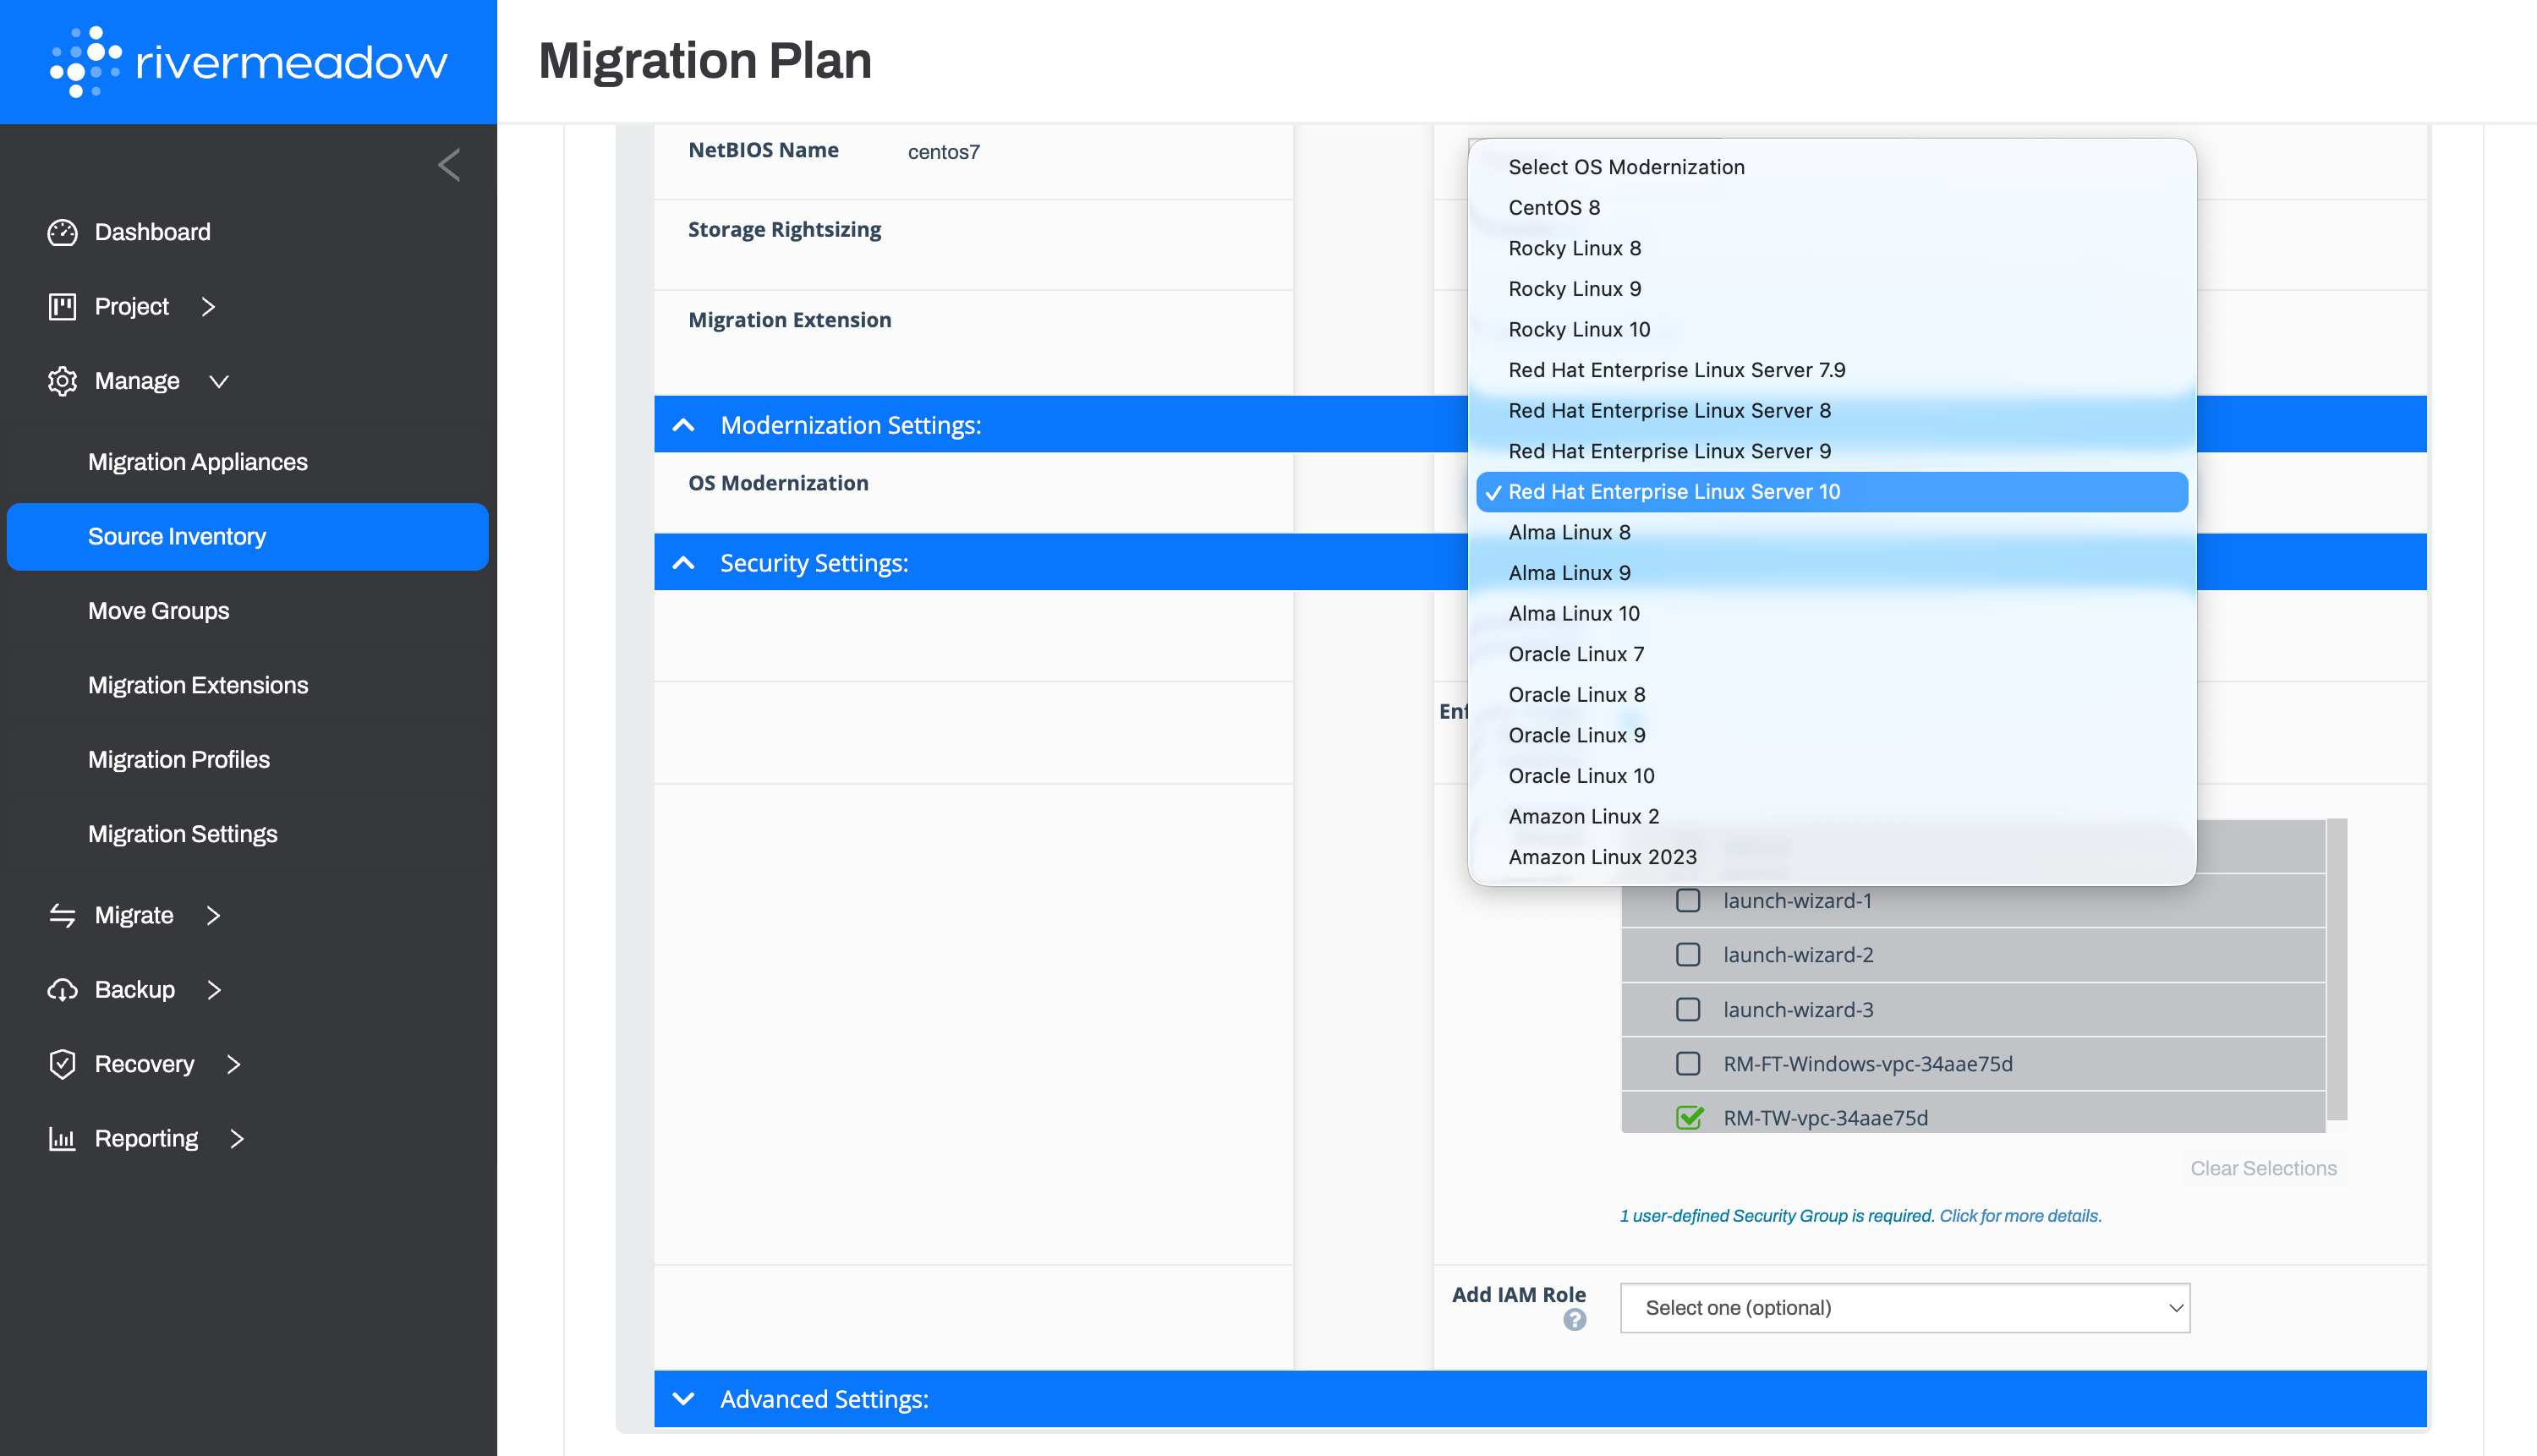Image resolution: width=2537 pixels, height=1456 pixels.
Task: Click the Recovery shield icon
Action: click(x=62, y=1064)
